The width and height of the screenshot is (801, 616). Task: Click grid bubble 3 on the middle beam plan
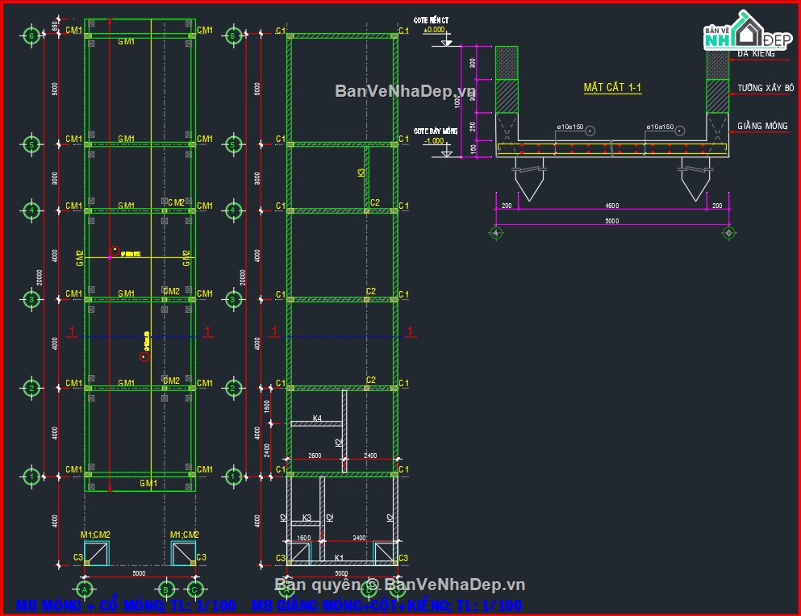pyautogui.click(x=233, y=300)
